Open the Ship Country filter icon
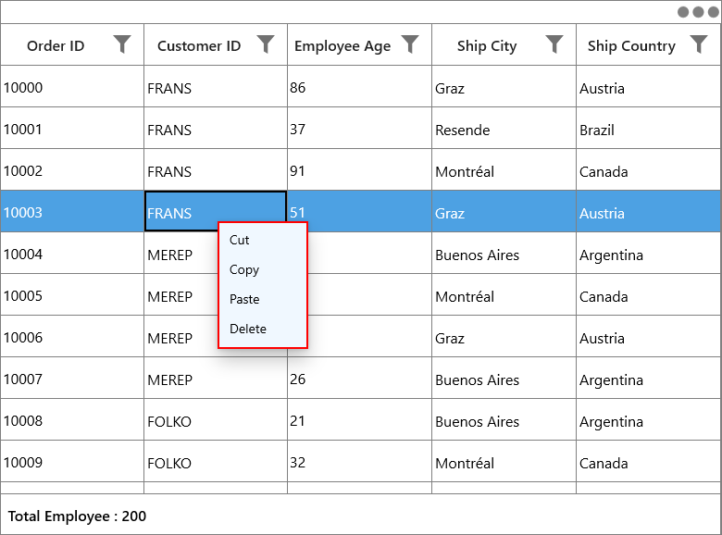The image size is (722, 535). pos(699,44)
